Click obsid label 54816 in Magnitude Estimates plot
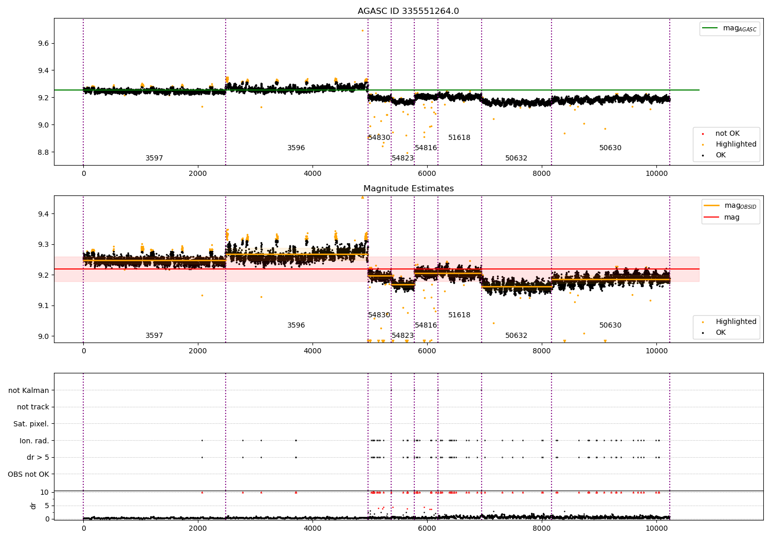This screenshot has width=771, height=540. click(x=426, y=326)
